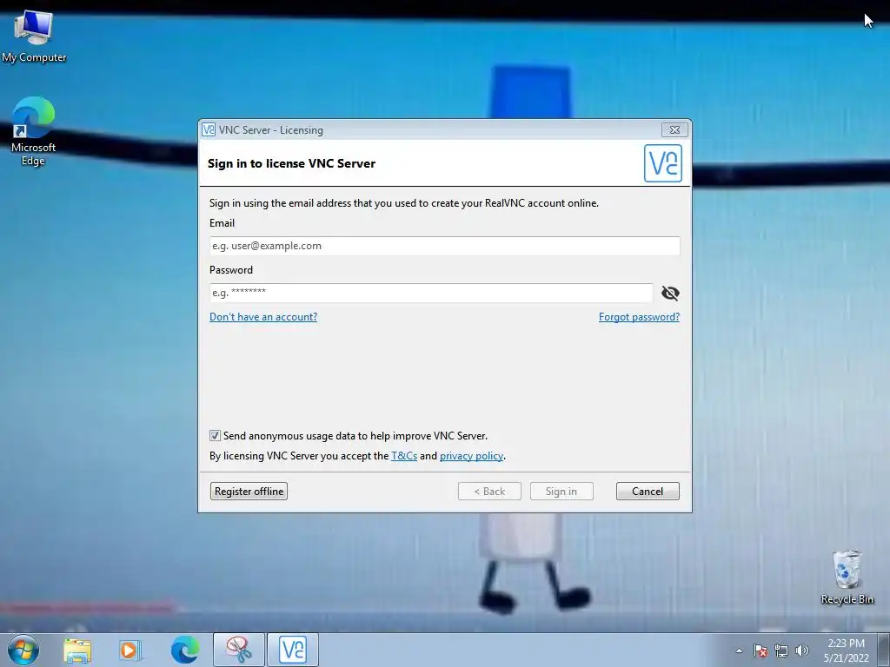Click the VNC icon in title bar

click(x=209, y=130)
